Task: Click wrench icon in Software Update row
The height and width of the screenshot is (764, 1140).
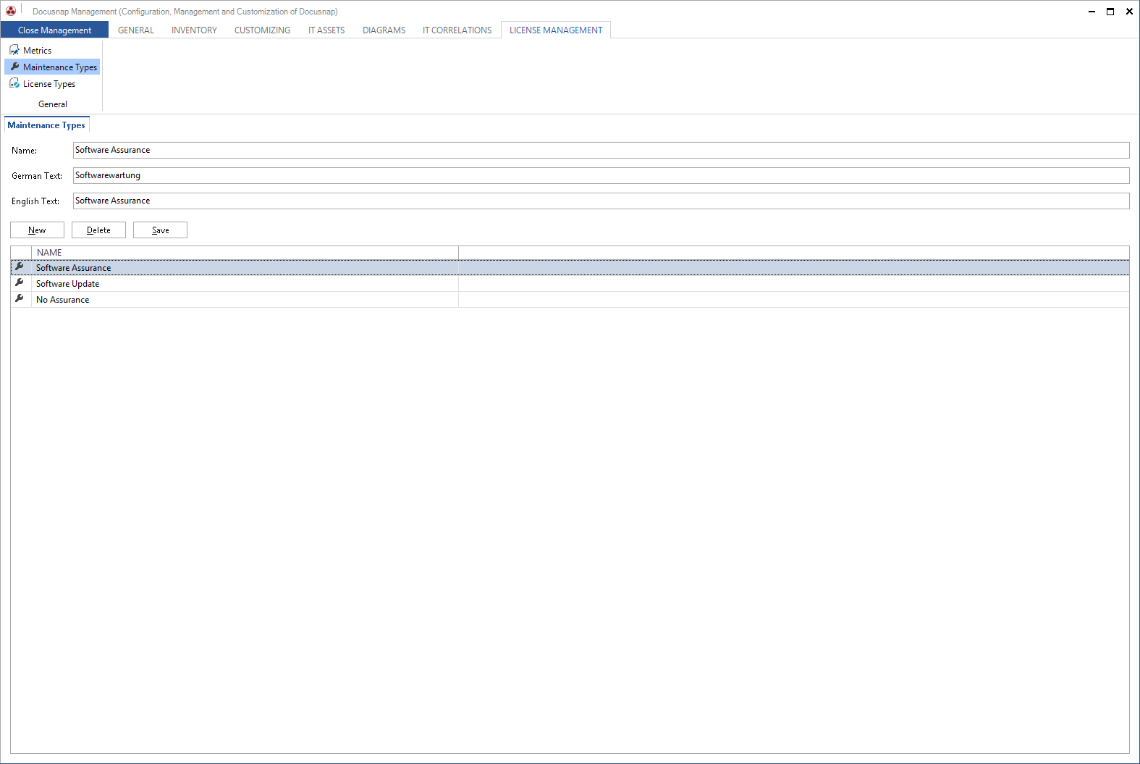Action: coord(20,283)
